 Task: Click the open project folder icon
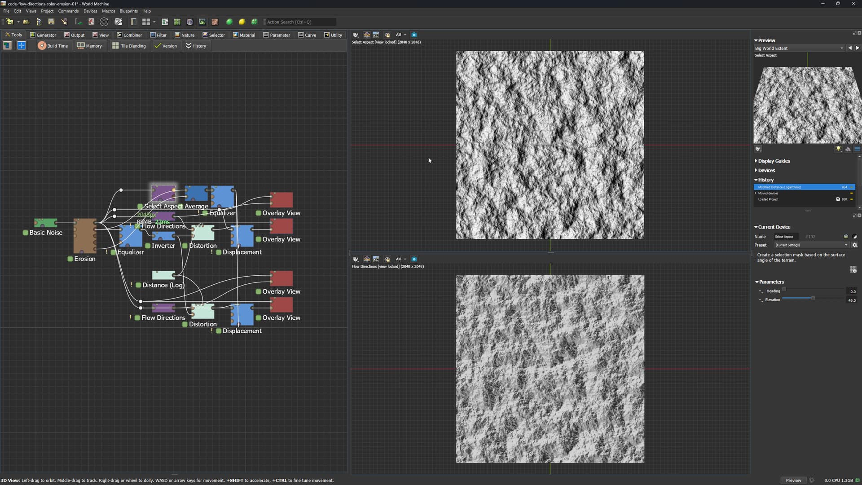coord(26,22)
